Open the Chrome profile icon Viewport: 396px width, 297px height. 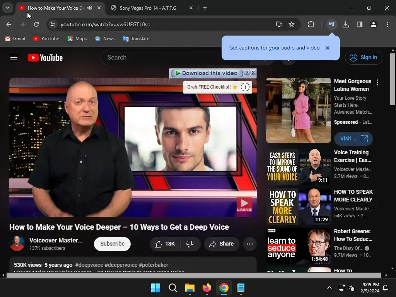(x=374, y=24)
